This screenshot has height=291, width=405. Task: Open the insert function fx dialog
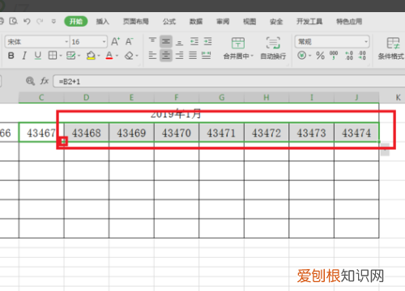pyautogui.click(x=45, y=81)
